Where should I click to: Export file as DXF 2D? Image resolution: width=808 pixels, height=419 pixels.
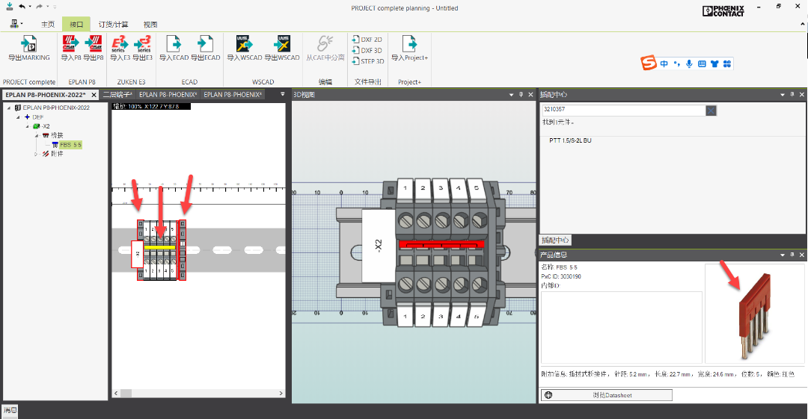click(367, 40)
